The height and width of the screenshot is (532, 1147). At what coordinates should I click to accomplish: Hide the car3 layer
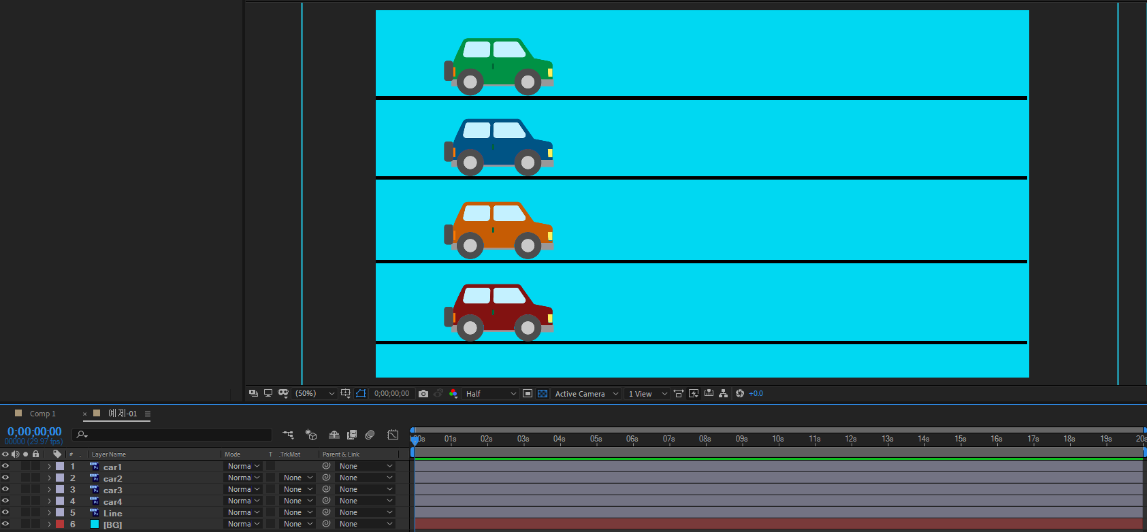click(5, 489)
